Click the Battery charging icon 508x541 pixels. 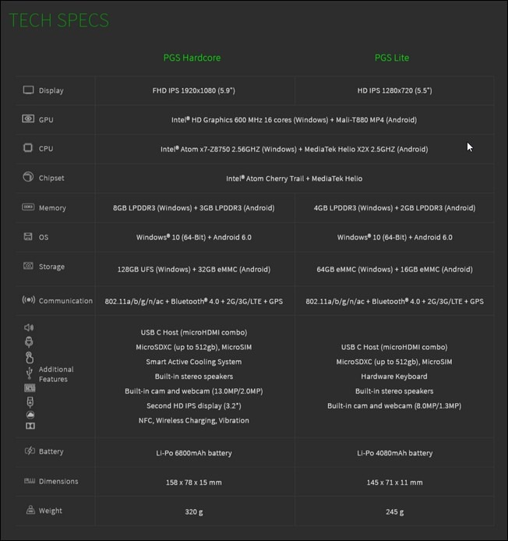[30, 451]
